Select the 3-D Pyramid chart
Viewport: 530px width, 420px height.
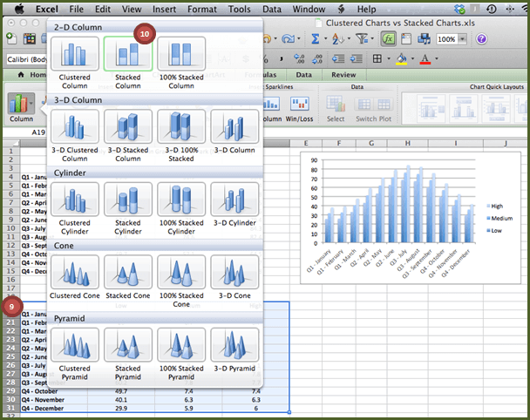234,345
